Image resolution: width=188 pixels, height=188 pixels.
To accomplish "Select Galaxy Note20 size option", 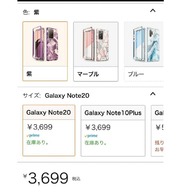I will (49, 130).
